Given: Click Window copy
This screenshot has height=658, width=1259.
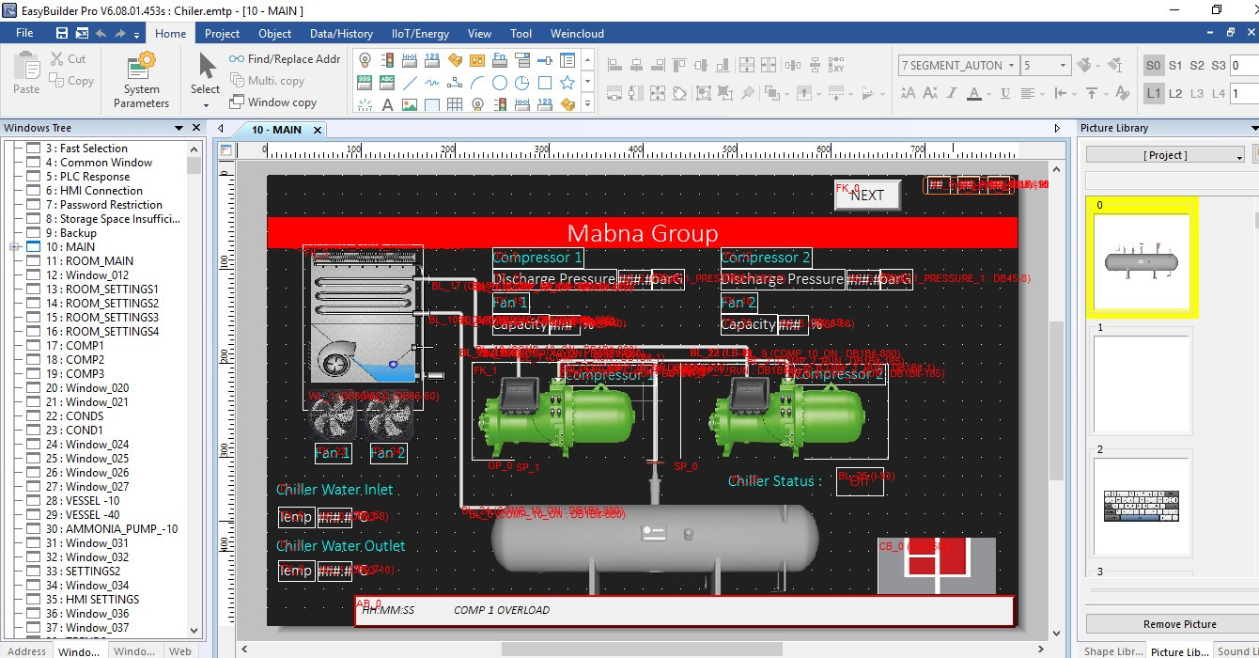Looking at the screenshot, I should [x=273, y=102].
